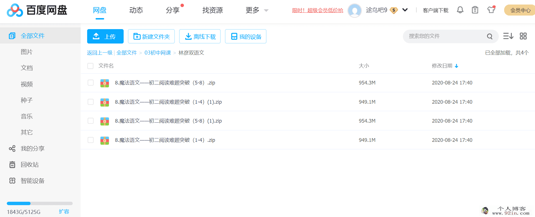This screenshot has height=217, width=535.
Task: Click 新建文件夹 button
Action: pos(151,36)
